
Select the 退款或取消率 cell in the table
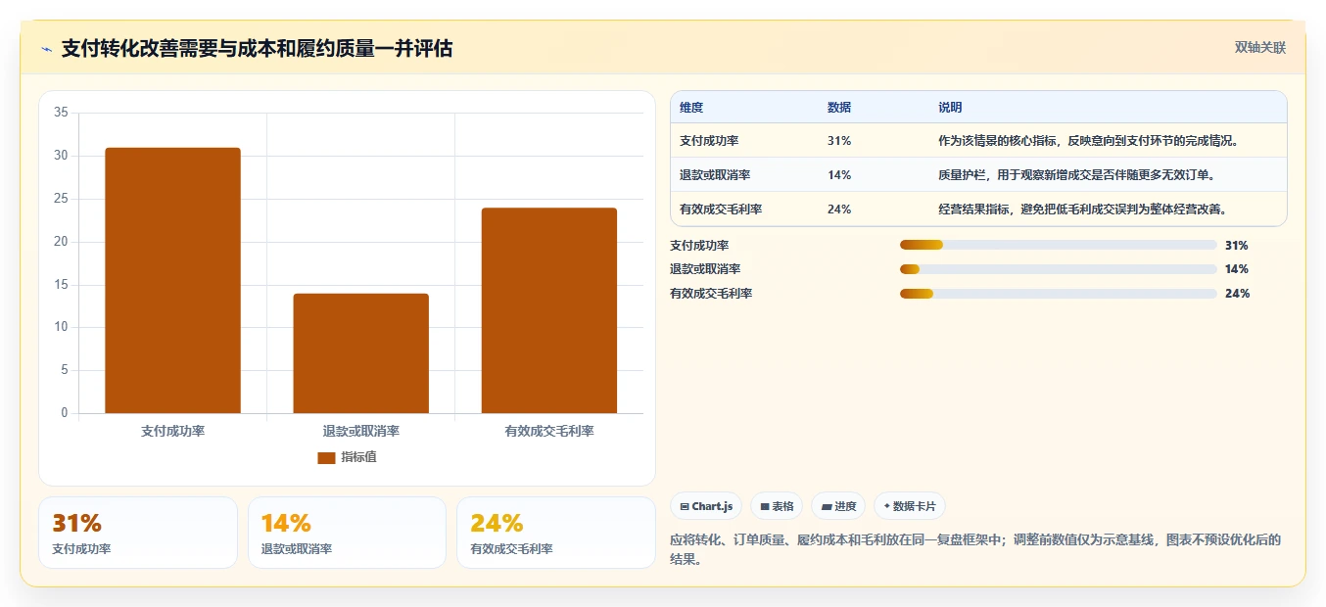(x=715, y=175)
